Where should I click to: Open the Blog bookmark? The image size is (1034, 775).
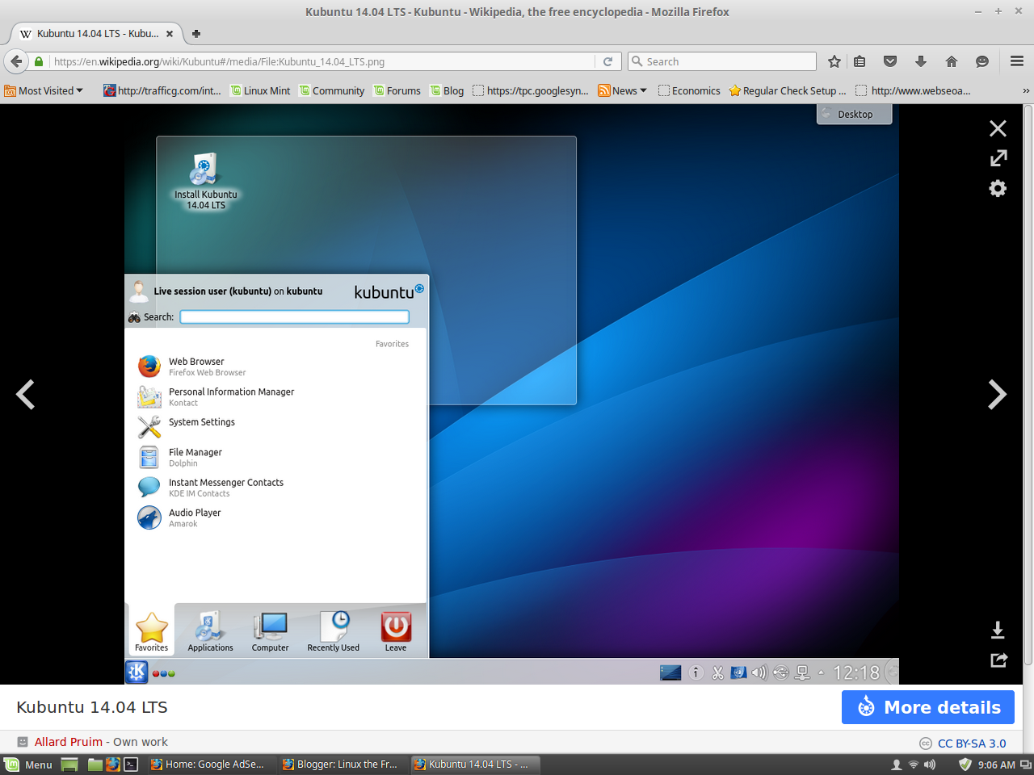(x=447, y=90)
